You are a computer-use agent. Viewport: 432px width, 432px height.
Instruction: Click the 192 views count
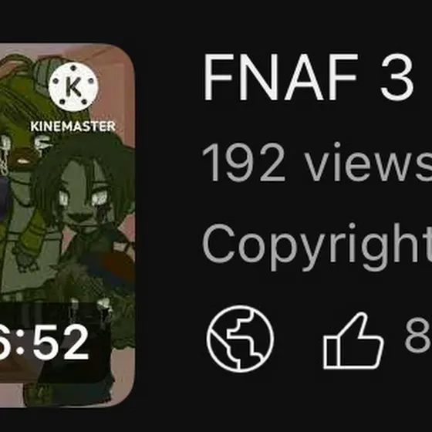(x=317, y=162)
